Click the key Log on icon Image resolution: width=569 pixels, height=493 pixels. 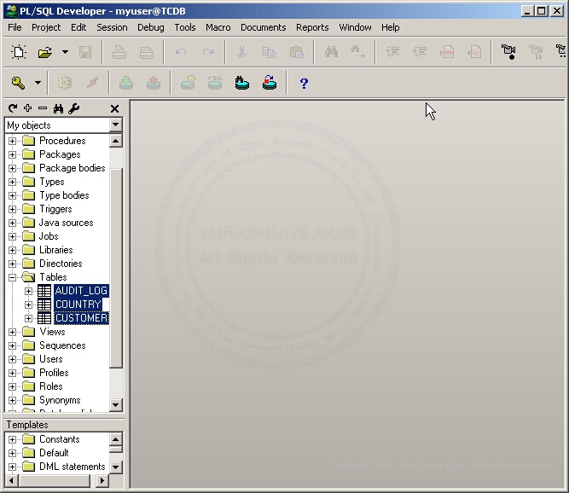17,83
